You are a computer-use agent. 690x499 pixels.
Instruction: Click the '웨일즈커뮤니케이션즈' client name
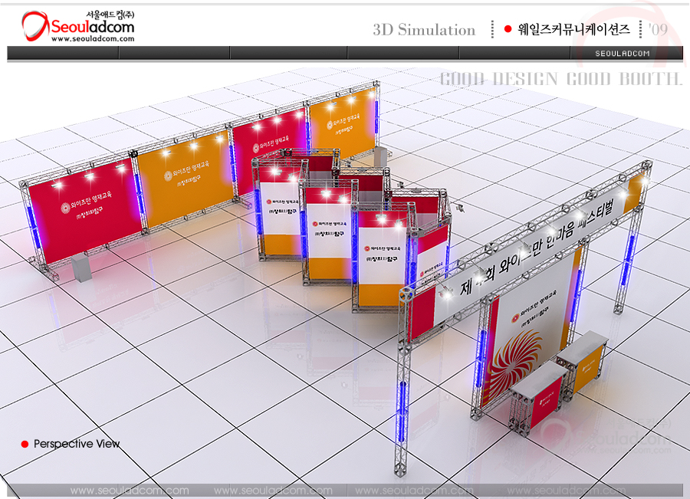tap(573, 29)
